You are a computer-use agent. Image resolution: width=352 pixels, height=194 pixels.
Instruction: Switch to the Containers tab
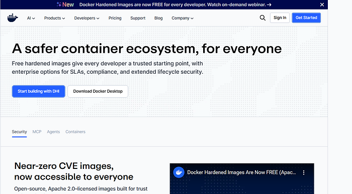pos(75,132)
